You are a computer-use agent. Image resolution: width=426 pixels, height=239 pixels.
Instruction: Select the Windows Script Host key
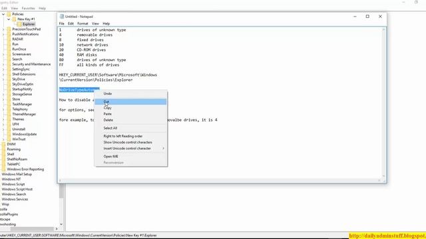pyautogui.click(x=17, y=189)
